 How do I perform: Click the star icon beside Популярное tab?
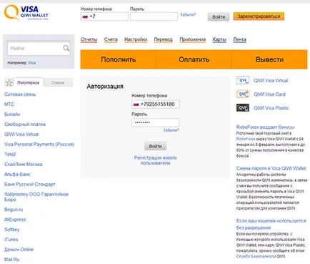point(9,83)
